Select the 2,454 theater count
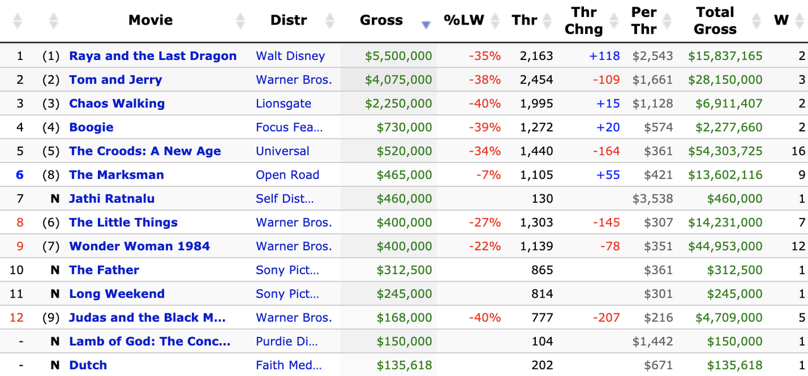The image size is (808, 376). coord(537,80)
